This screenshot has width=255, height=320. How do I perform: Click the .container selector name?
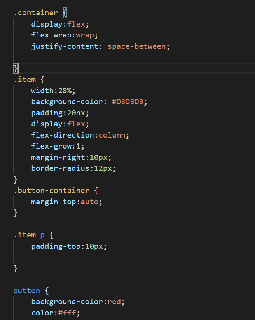pos(35,13)
